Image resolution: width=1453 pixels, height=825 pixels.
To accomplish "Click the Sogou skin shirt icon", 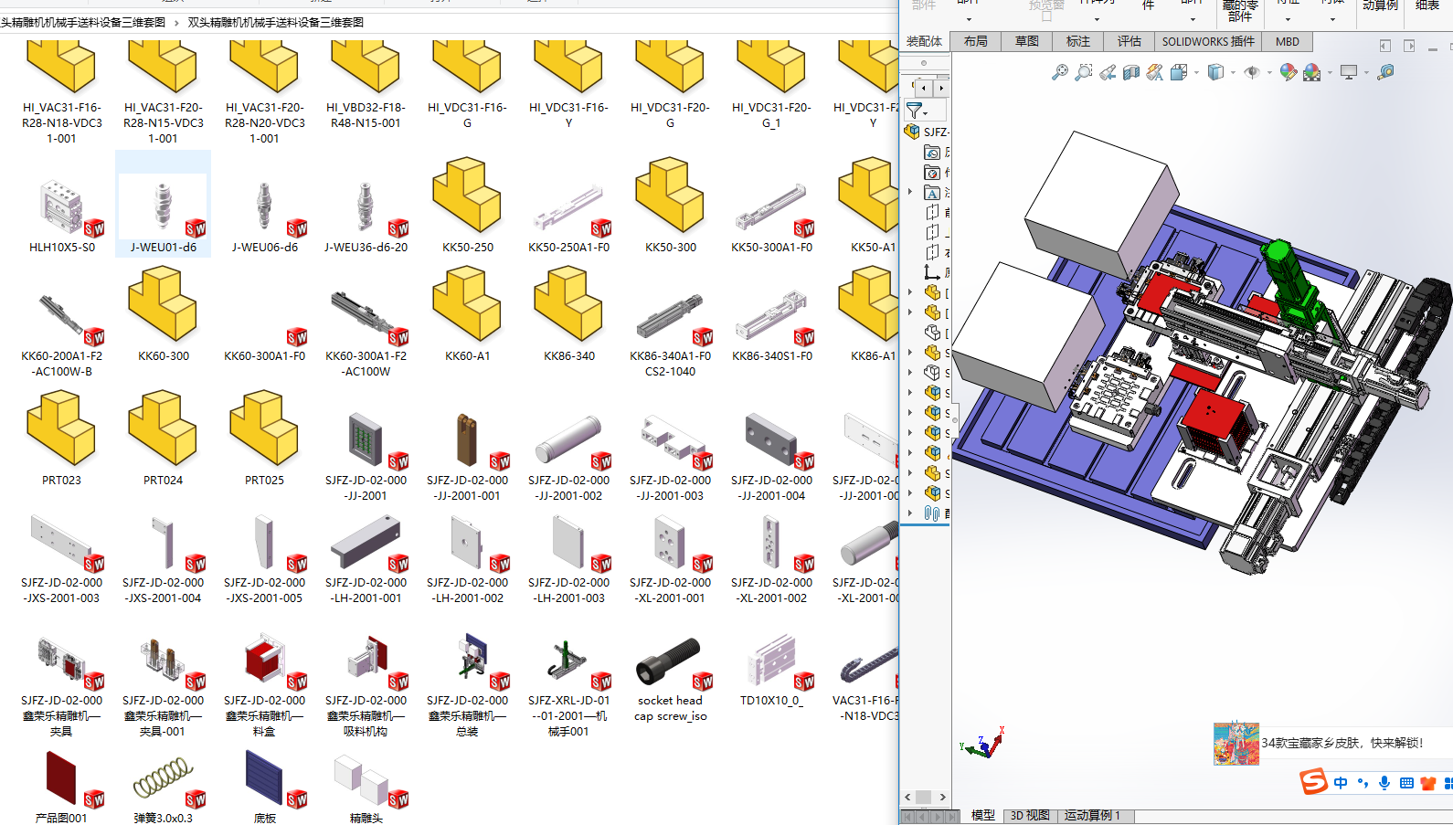I will tap(1428, 783).
